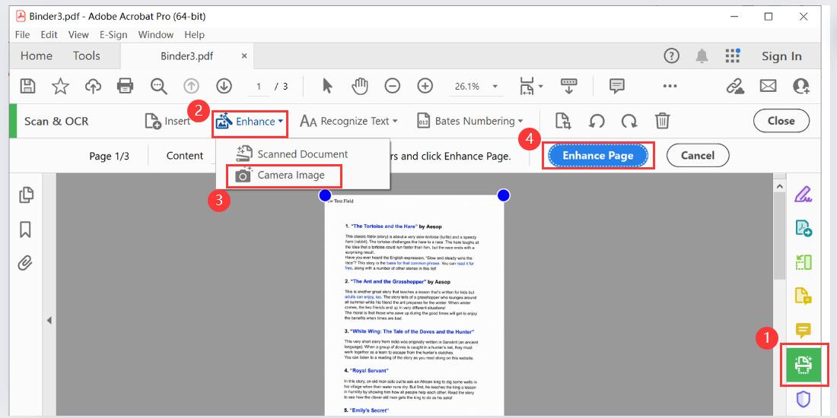Click the Cancel button
837x418 pixels.
(x=698, y=155)
